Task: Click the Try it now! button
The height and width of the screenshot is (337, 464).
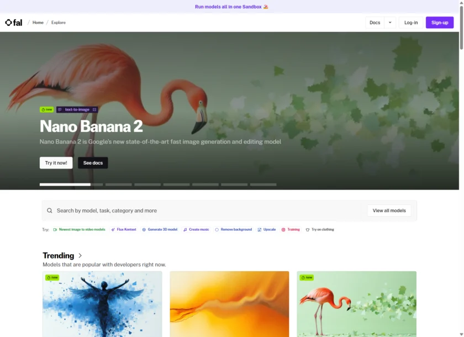Action: [56, 163]
